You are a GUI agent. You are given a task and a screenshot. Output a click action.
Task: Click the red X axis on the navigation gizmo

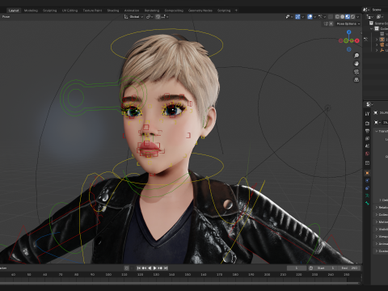tap(357, 40)
